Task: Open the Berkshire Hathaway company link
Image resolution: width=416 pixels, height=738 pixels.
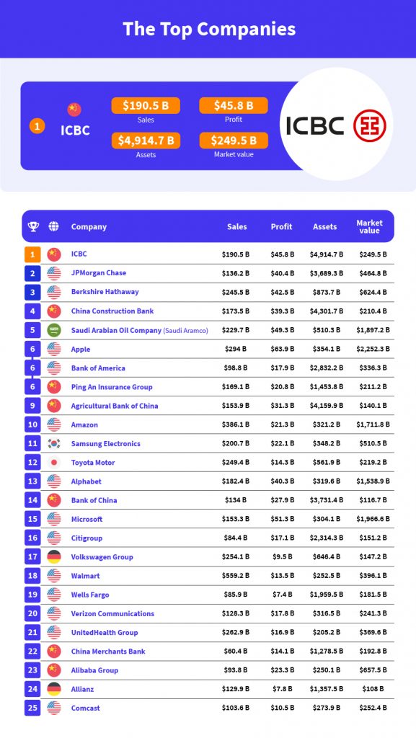Action: (x=105, y=292)
